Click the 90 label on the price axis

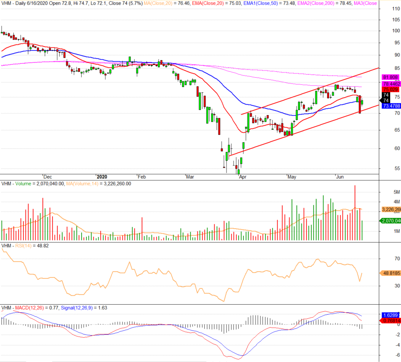(x=397, y=55)
